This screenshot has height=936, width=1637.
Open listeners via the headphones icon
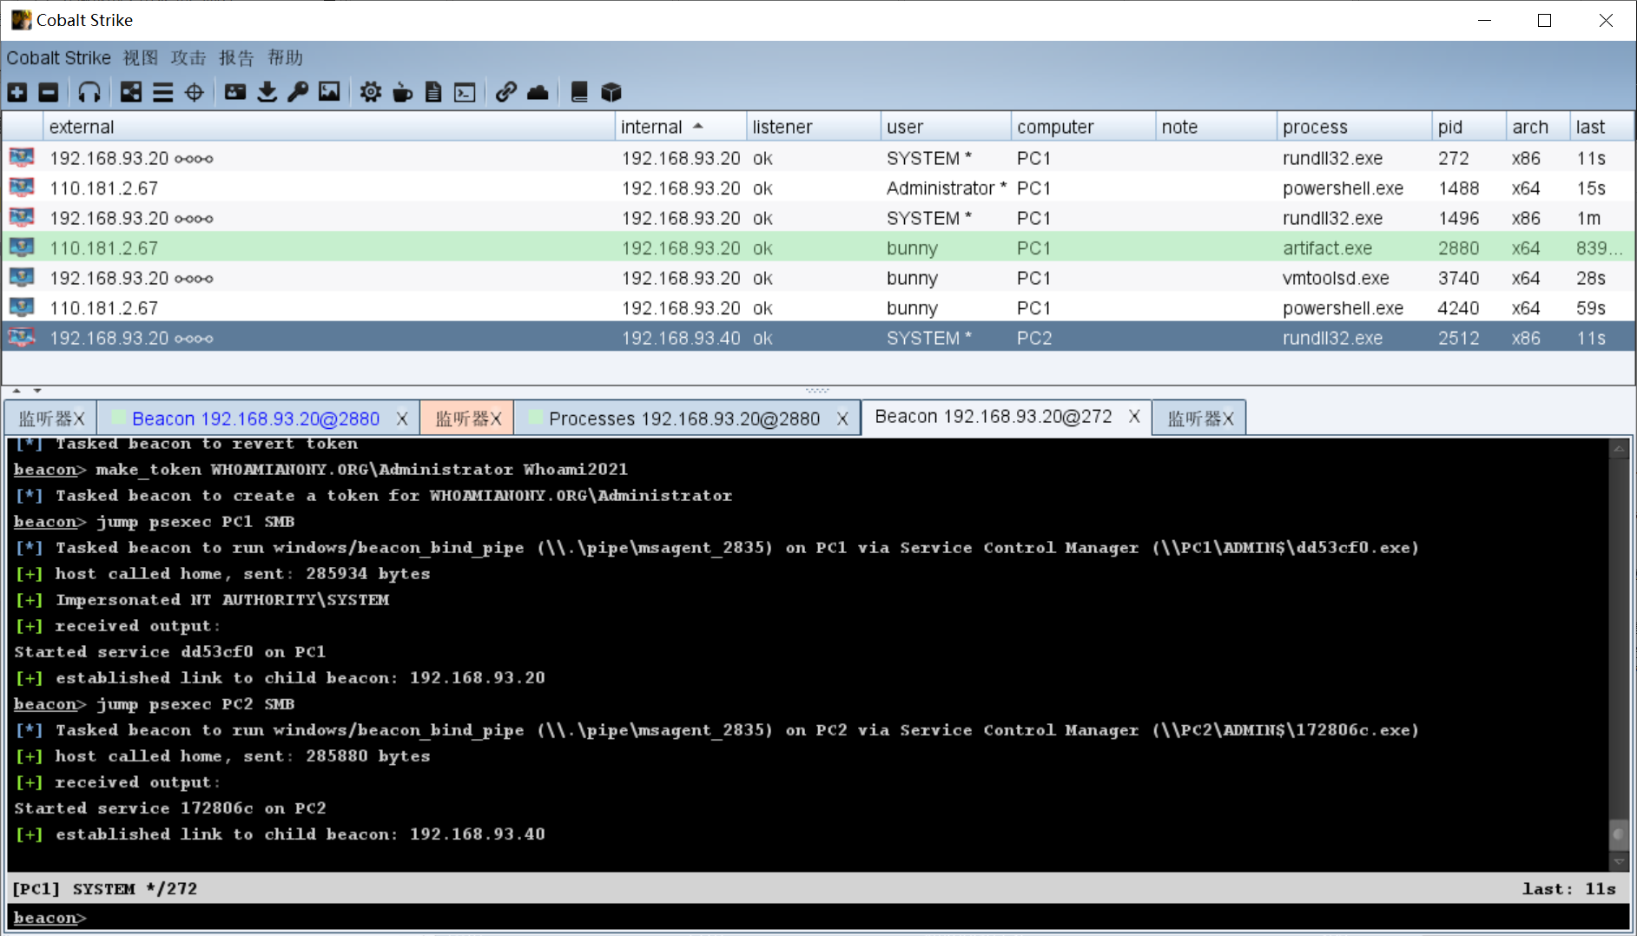coord(89,92)
